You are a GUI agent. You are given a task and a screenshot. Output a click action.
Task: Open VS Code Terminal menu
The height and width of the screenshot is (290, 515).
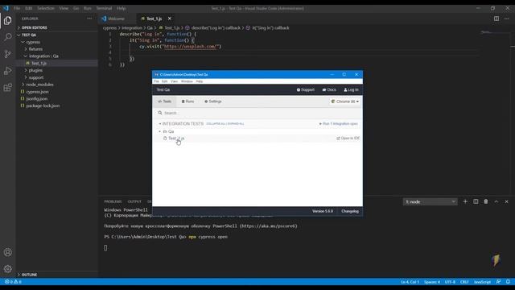(104, 8)
